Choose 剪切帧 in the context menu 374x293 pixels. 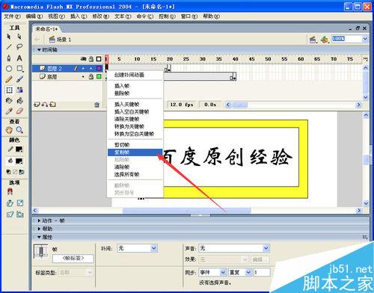point(135,145)
